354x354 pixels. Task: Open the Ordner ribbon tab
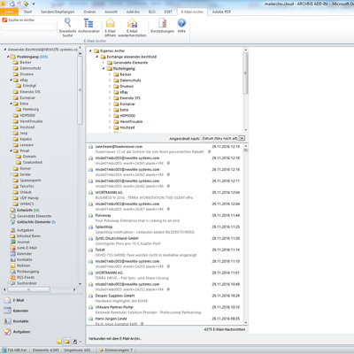coord(89,12)
